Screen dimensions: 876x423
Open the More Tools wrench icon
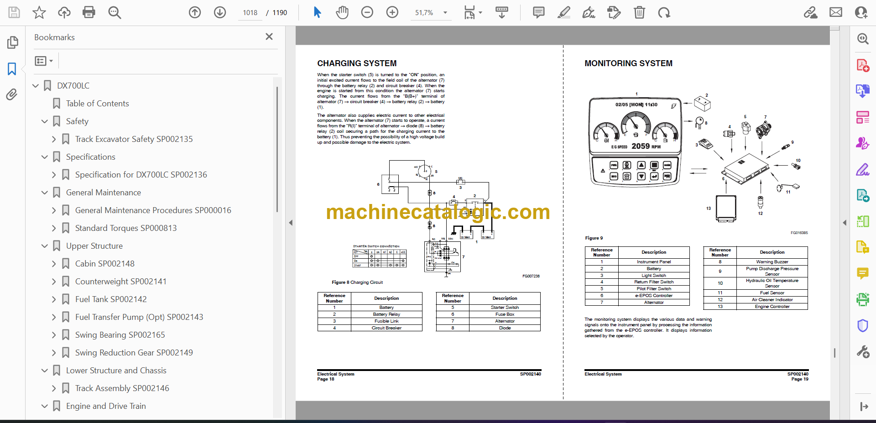coord(862,352)
